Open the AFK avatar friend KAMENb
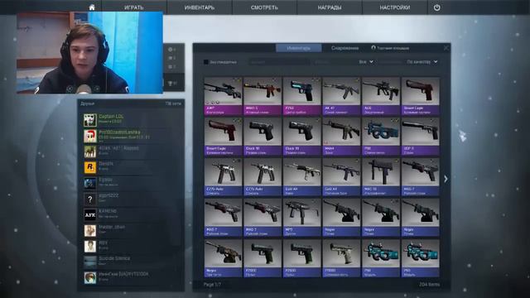This screenshot has width=530, height=298. coord(90,215)
